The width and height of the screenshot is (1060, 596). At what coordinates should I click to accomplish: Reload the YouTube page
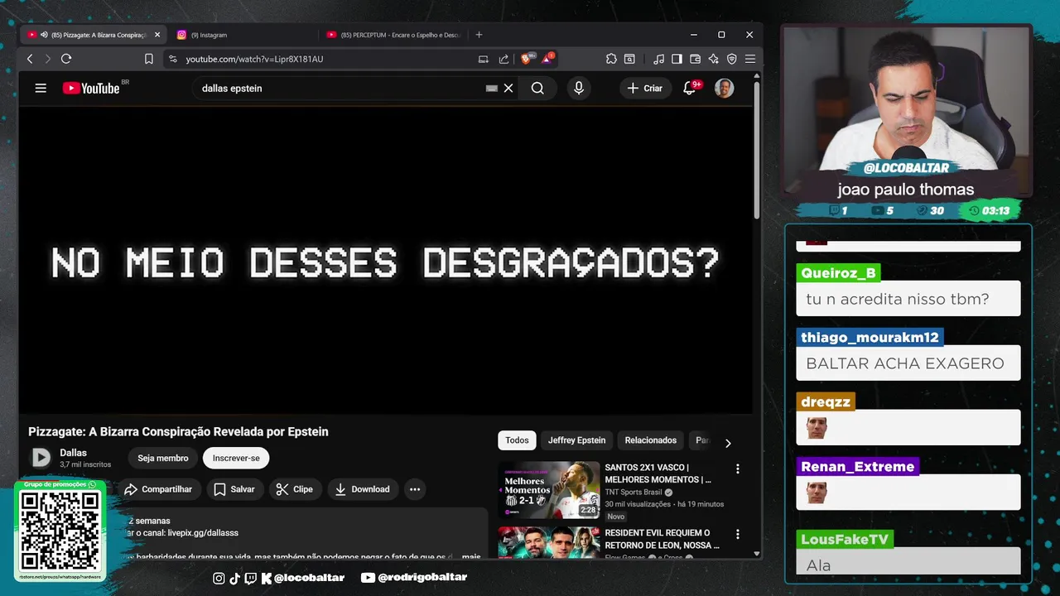[66, 59]
